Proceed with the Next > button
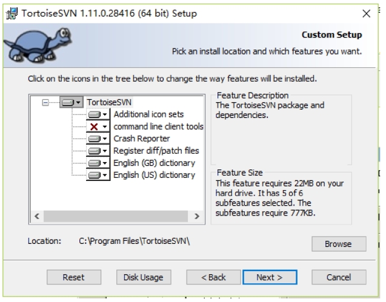This screenshot has width=386, height=302. click(270, 277)
